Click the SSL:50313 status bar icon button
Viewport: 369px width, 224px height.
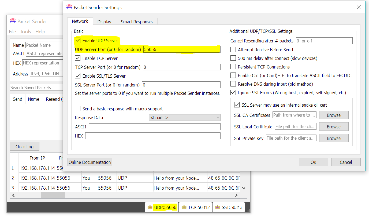pyautogui.click(x=229, y=207)
